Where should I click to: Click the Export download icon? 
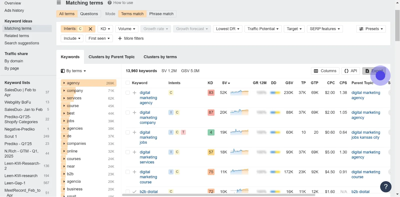point(367,71)
